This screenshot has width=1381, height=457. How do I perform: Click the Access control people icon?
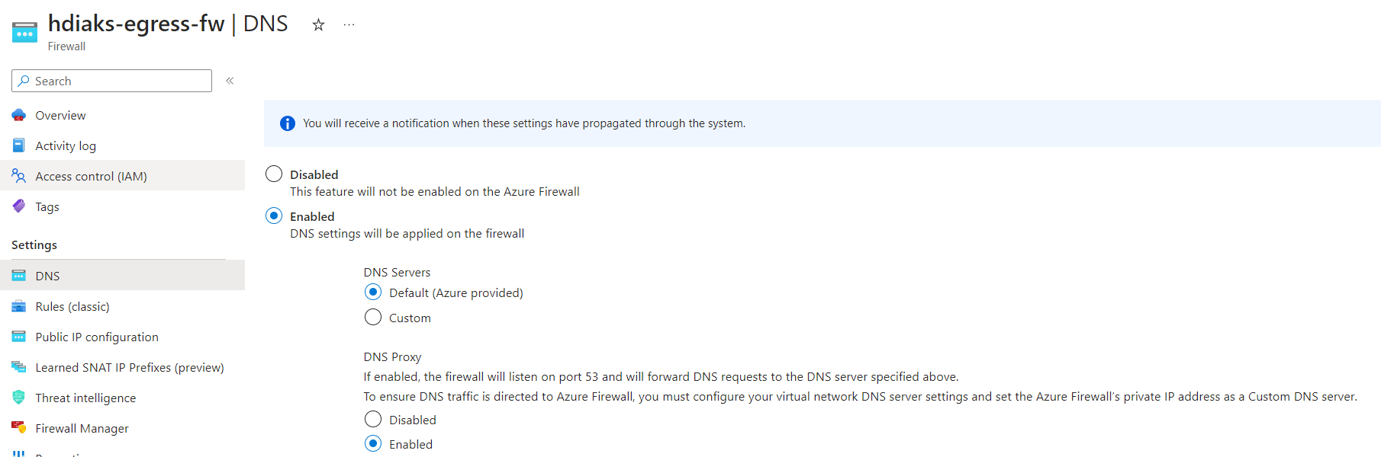point(19,176)
